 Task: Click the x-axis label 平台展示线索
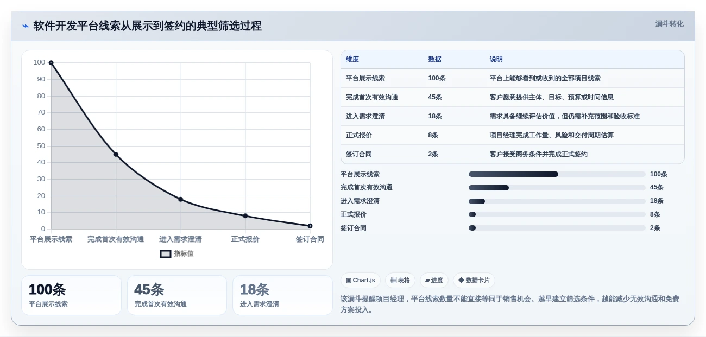pos(51,239)
